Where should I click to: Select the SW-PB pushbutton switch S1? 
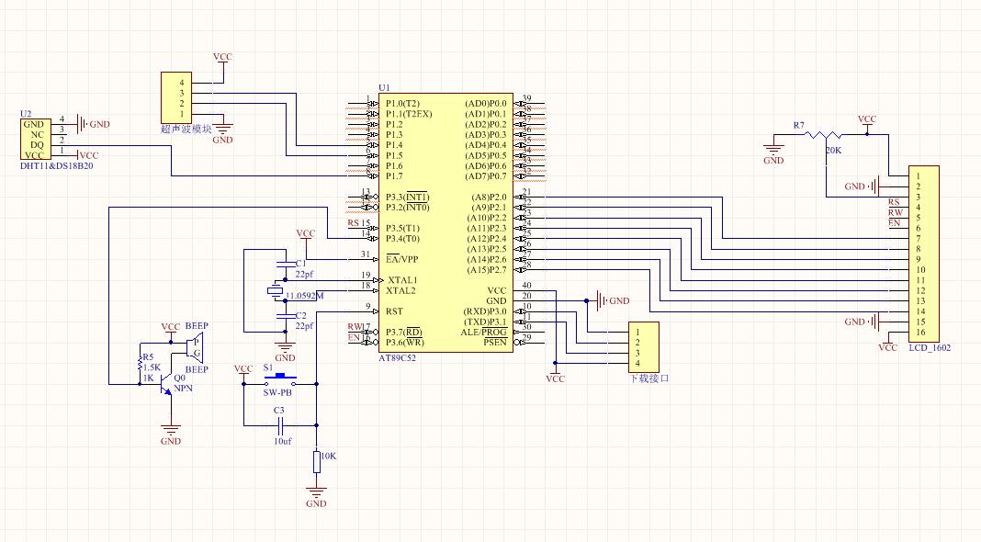[x=279, y=379]
